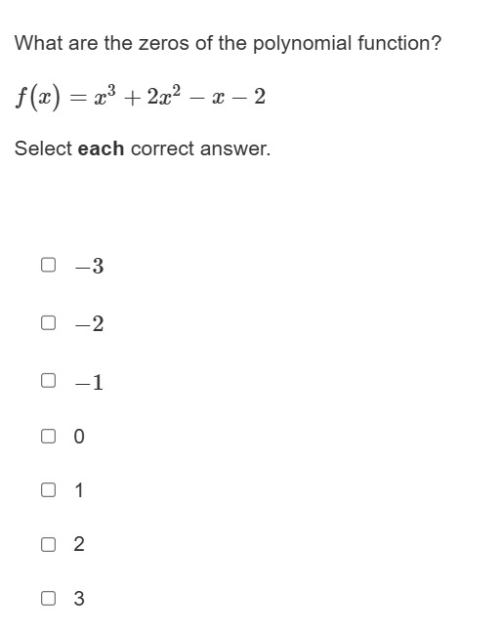The width and height of the screenshot is (502, 631).
Task: Click the bold word "each"
Action: point(101,148)
